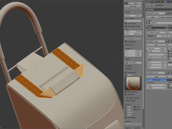Adjust the Solidify Clamp slider

156,51
